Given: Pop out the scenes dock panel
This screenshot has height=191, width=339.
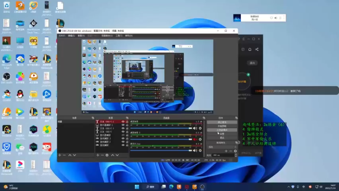Looking at the screenshot, I should 93,118.
